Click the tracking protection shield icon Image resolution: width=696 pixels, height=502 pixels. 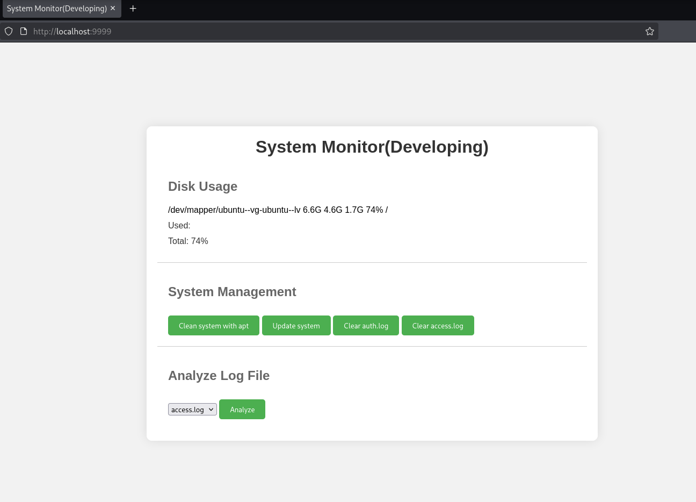pos(8,31)
